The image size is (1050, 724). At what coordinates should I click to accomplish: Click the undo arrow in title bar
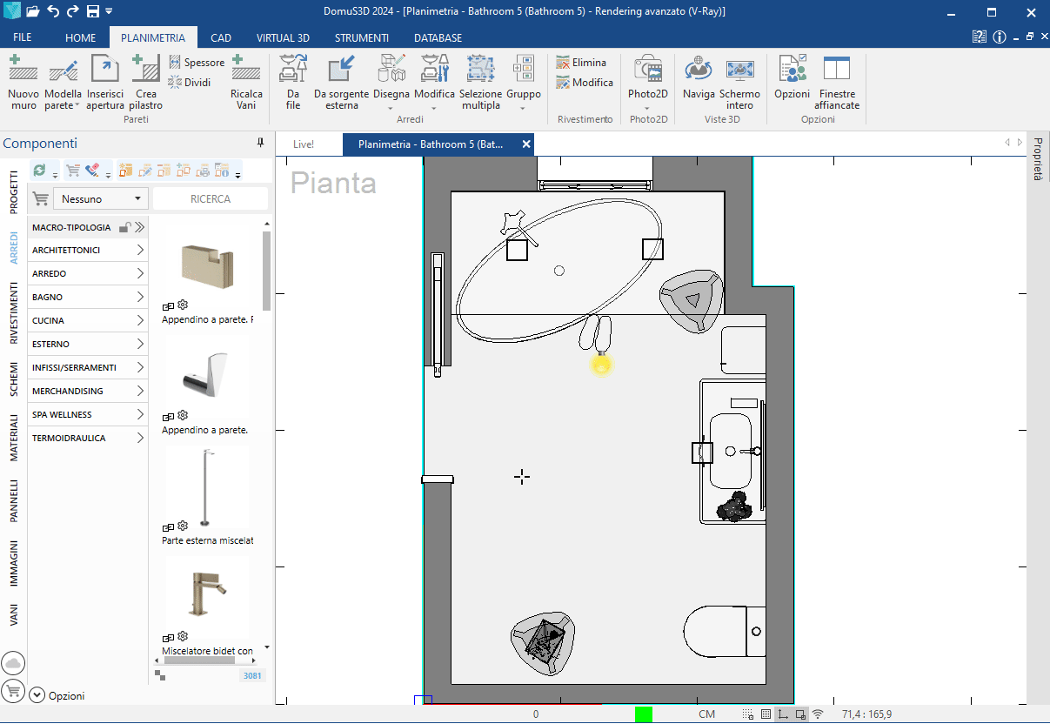coord(53,11)
